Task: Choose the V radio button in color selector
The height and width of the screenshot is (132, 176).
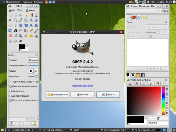Action: click(x=167, y=98)
